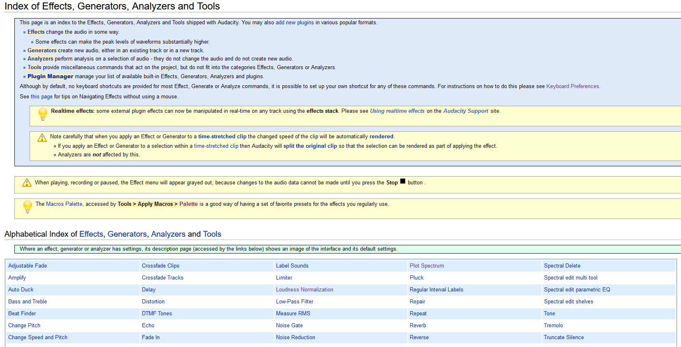Open the Change Speed and Pitch link
This screenshot has height=347, width=681.
point(38,338)
